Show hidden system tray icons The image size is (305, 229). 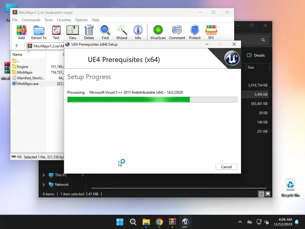coord(240,222)
